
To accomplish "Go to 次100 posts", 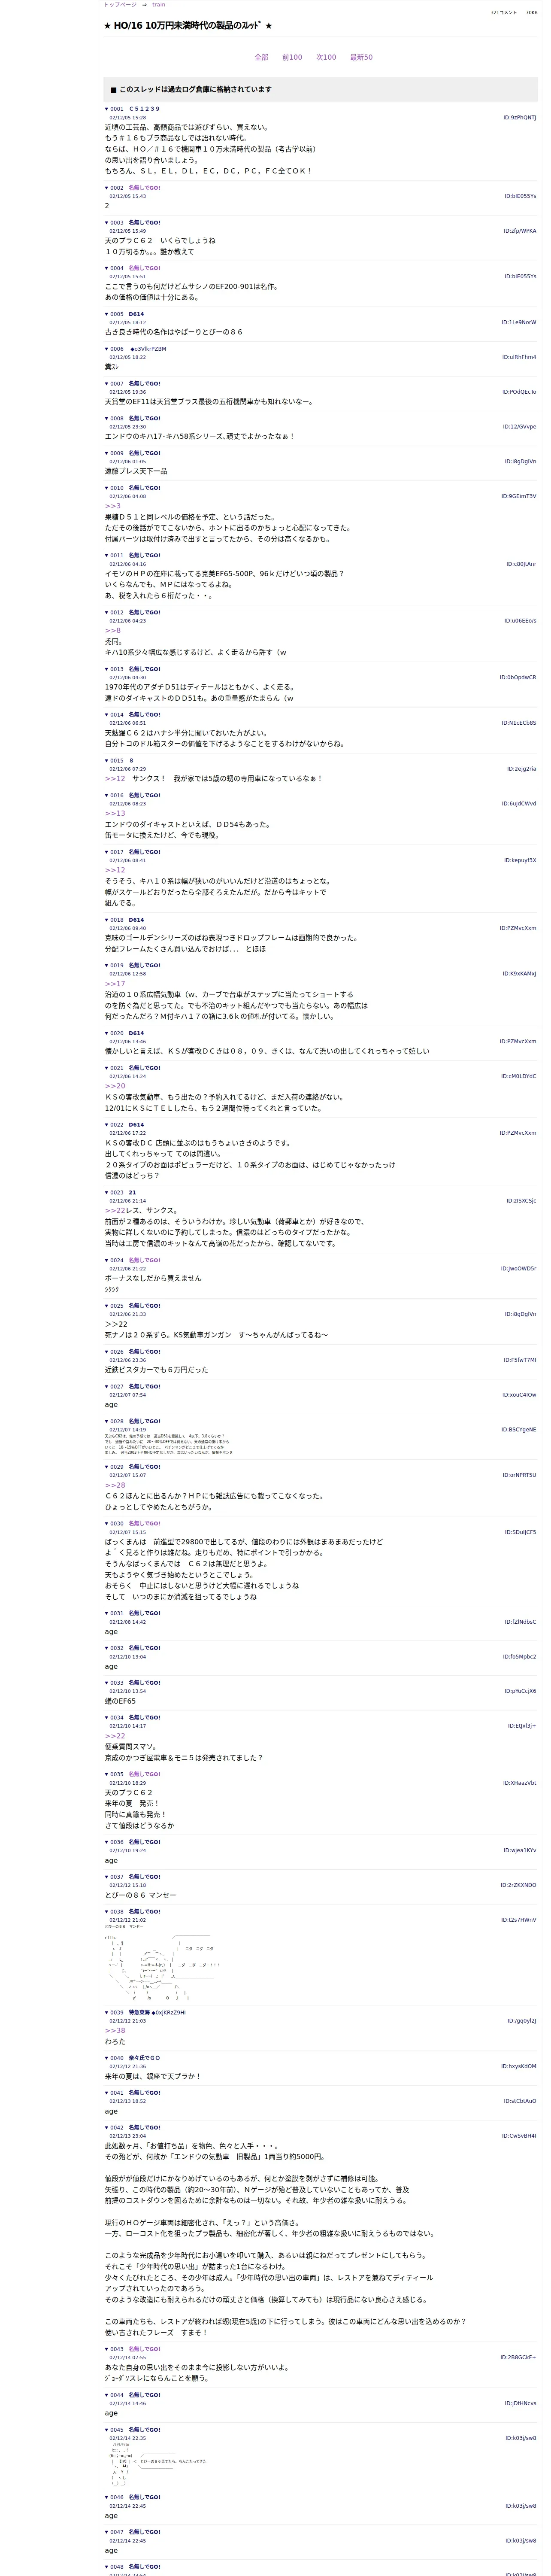I will tap(326, 57).
